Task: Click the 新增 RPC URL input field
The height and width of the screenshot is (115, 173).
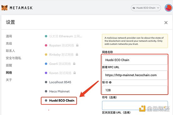Action: 135,75
